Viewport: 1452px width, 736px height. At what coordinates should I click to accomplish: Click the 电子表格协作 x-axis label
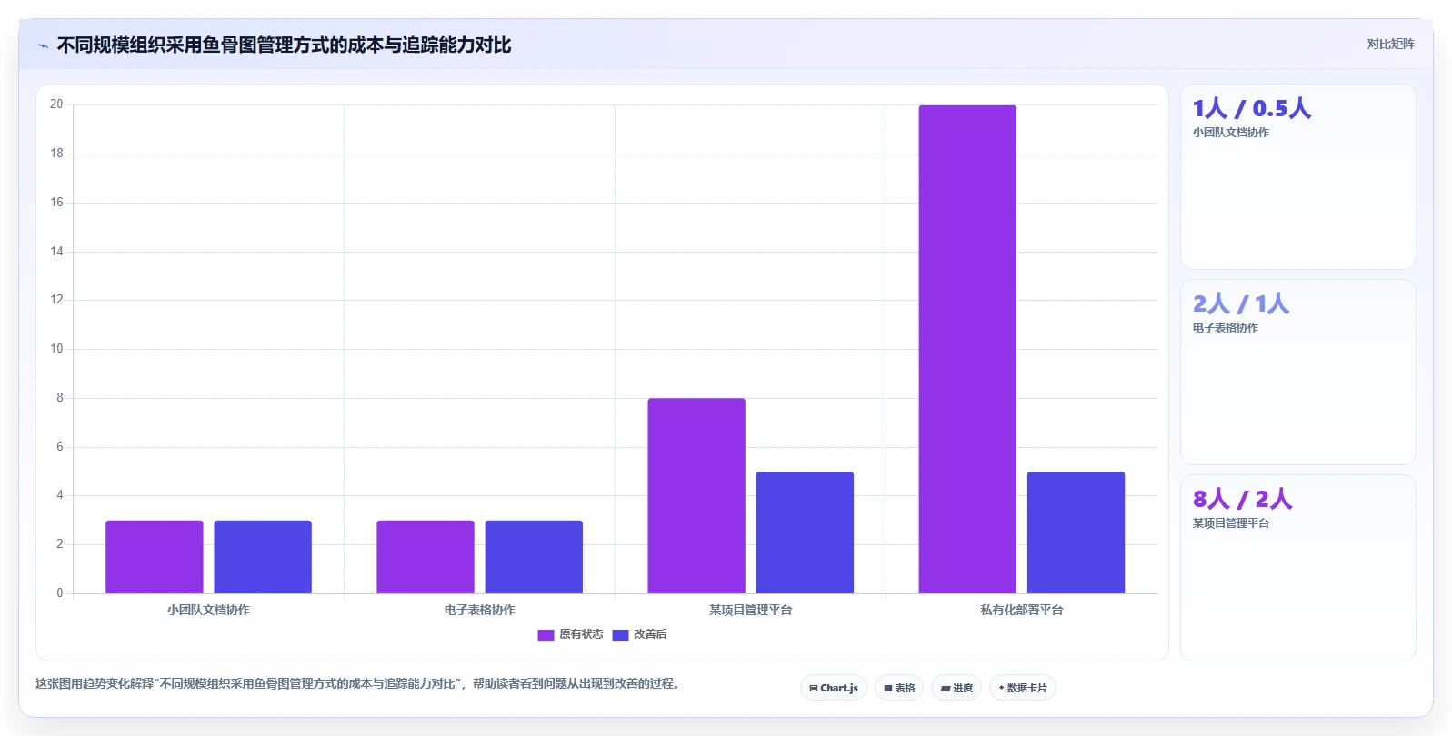pyautogui.click(x=479, y=610)
